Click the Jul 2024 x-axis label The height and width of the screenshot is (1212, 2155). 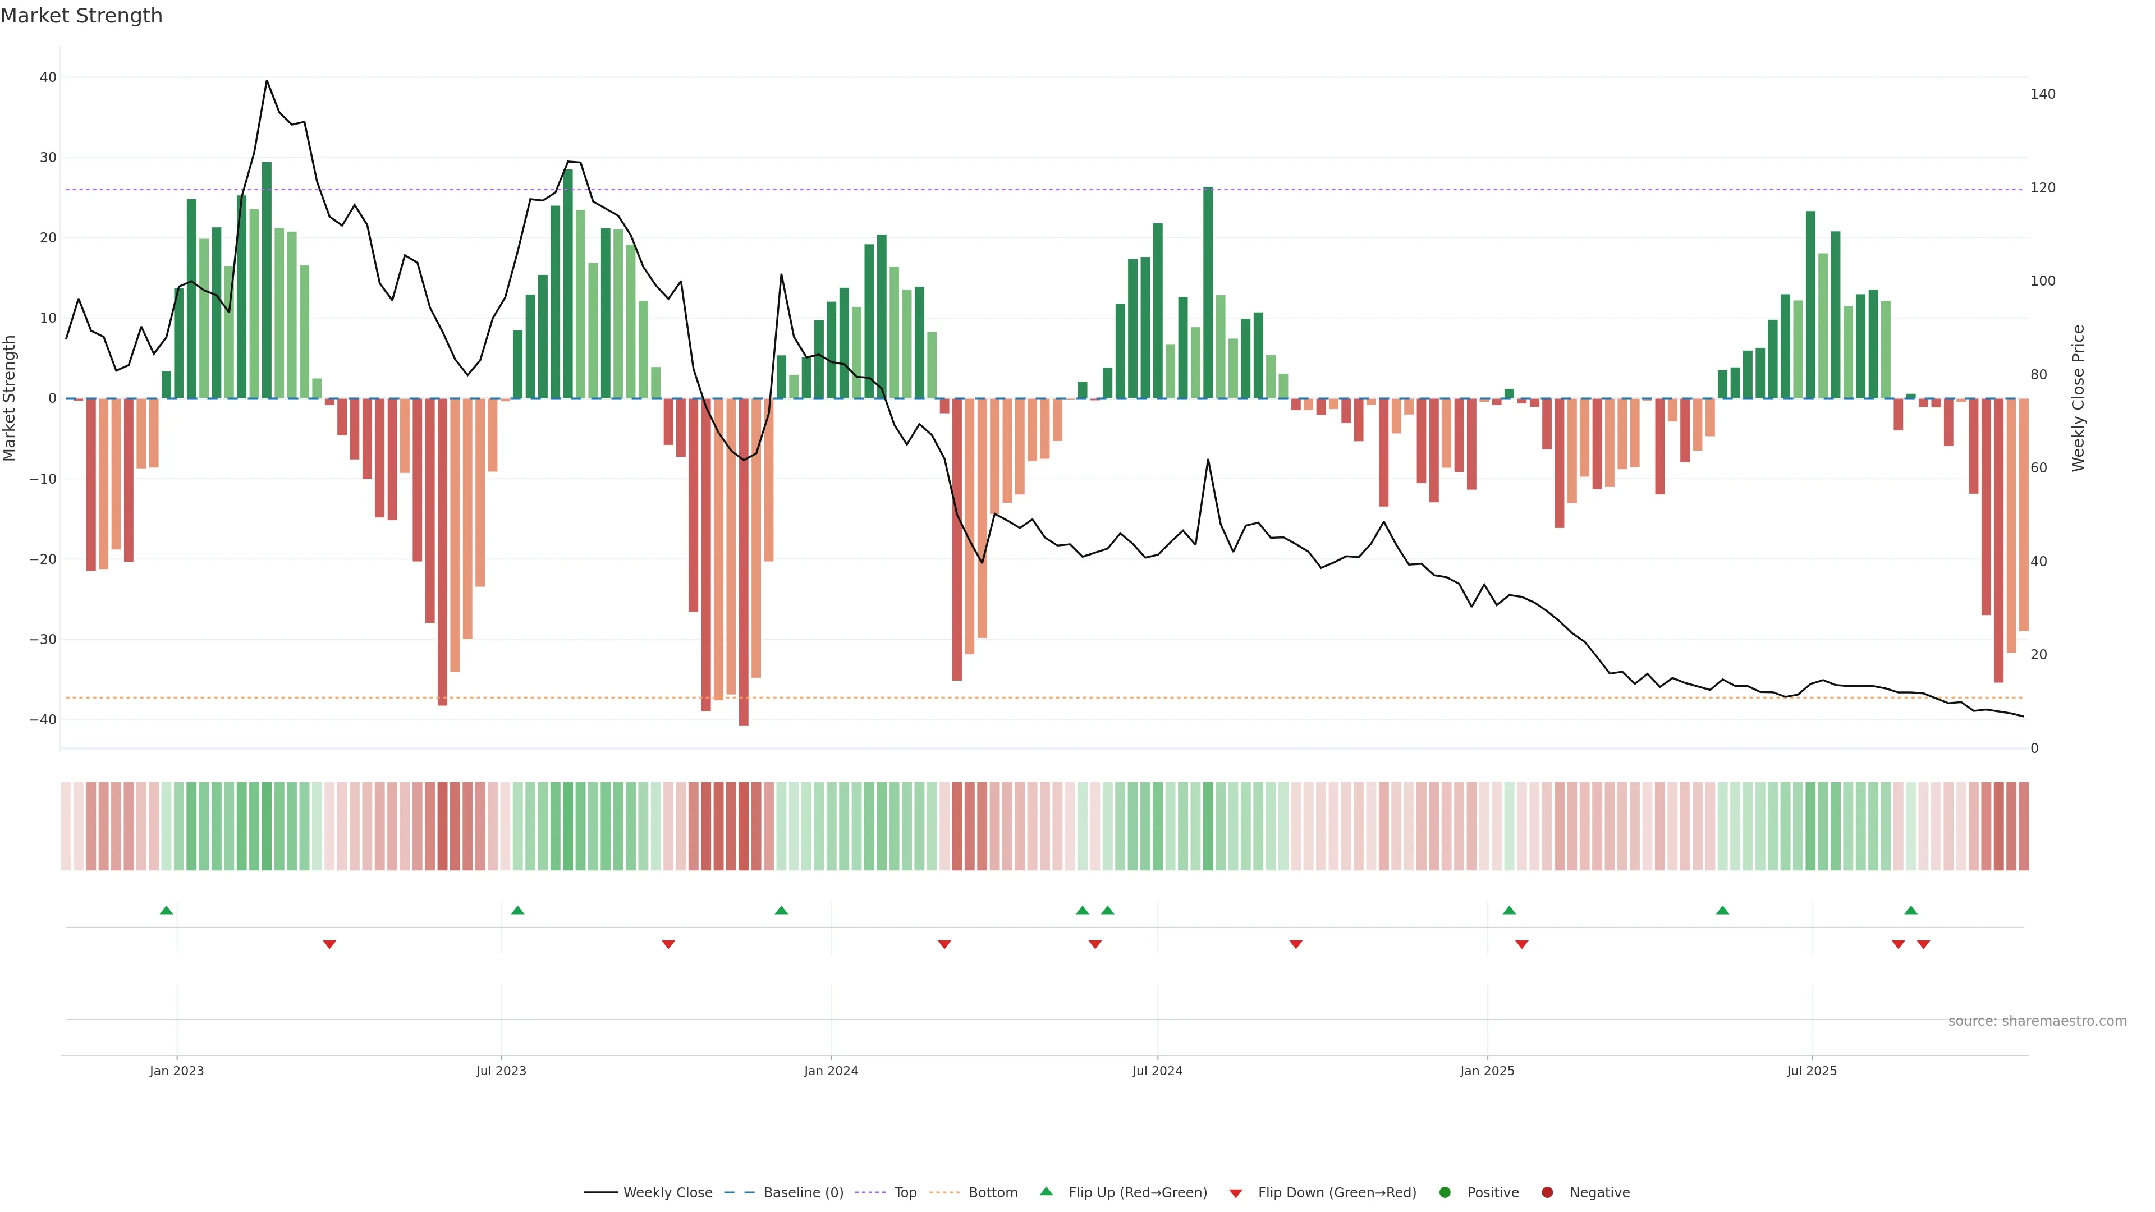[1157, 1071]
